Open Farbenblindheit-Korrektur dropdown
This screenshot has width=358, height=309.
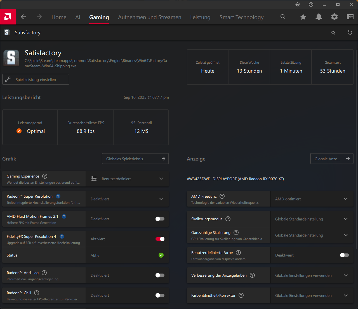coord(312,295)
